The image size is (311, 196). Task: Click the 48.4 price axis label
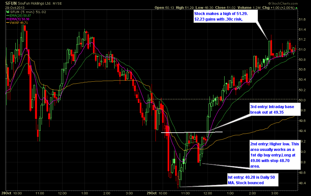coord(302,183)
